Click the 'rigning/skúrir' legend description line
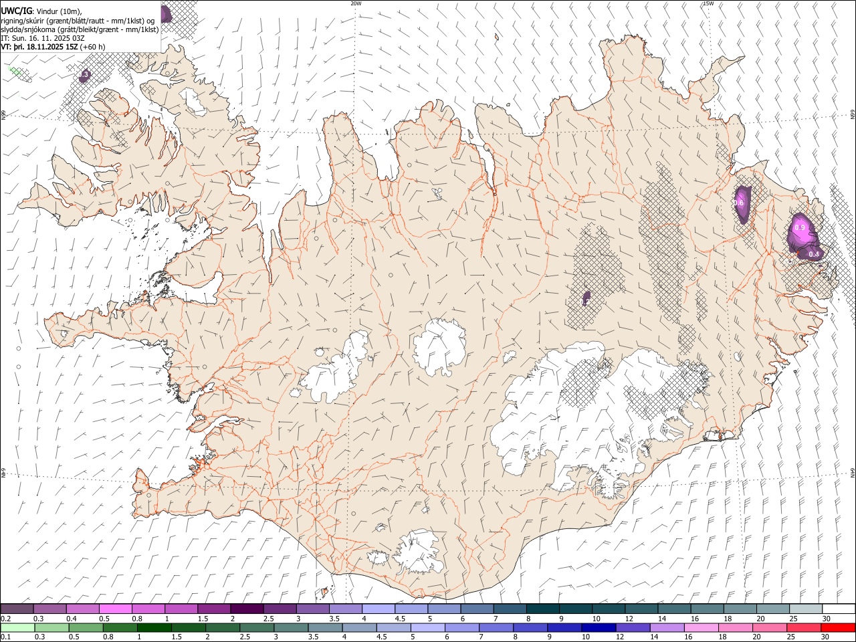 [x=78, y=21]
